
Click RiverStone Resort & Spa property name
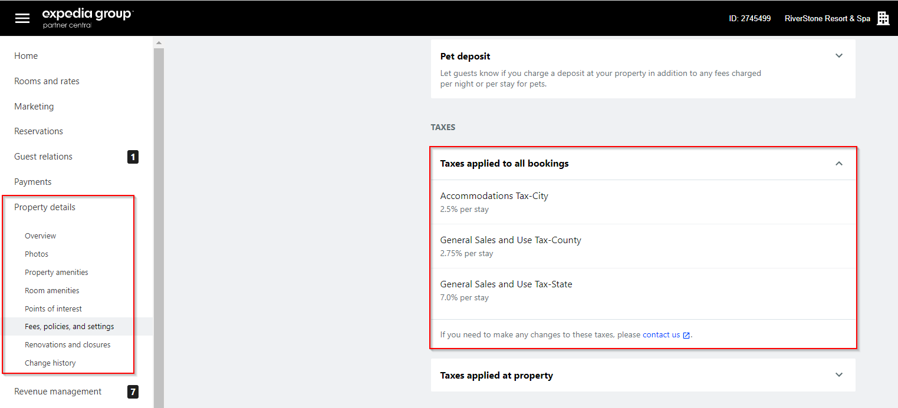point(827,18)
